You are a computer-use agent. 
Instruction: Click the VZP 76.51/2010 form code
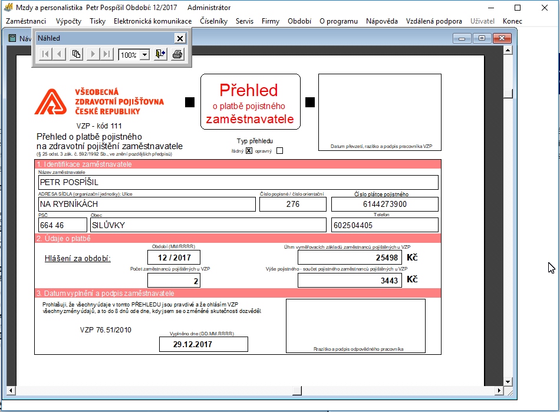coord(106,330)
